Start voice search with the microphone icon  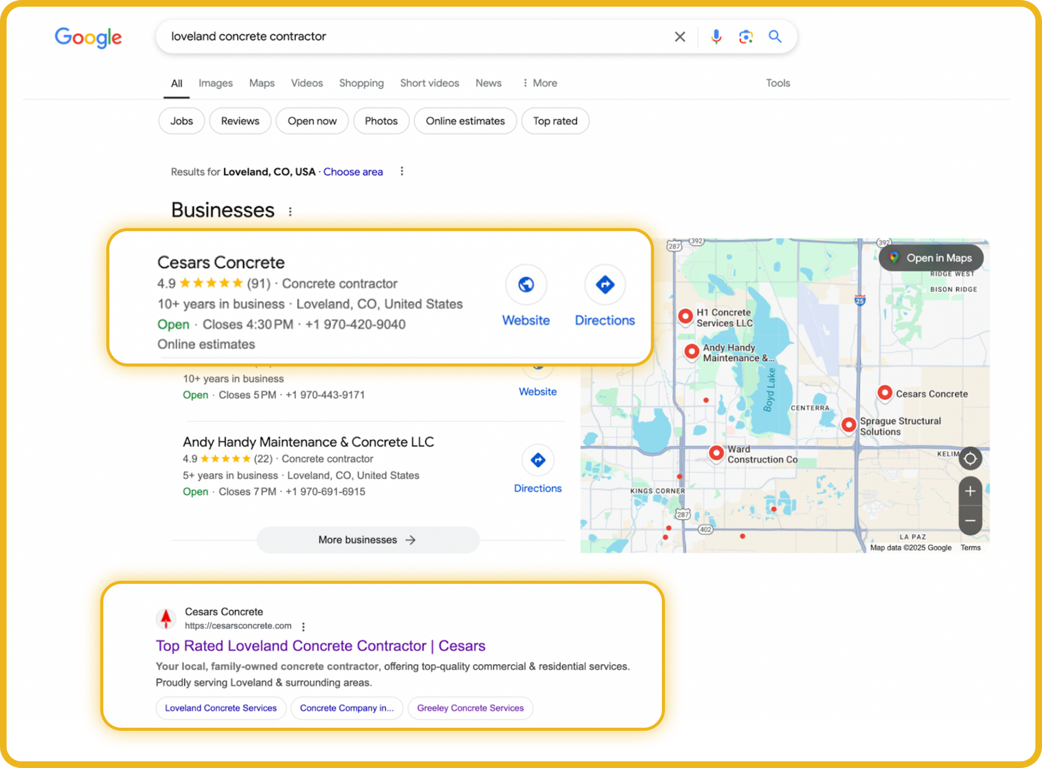pos(716,37)
